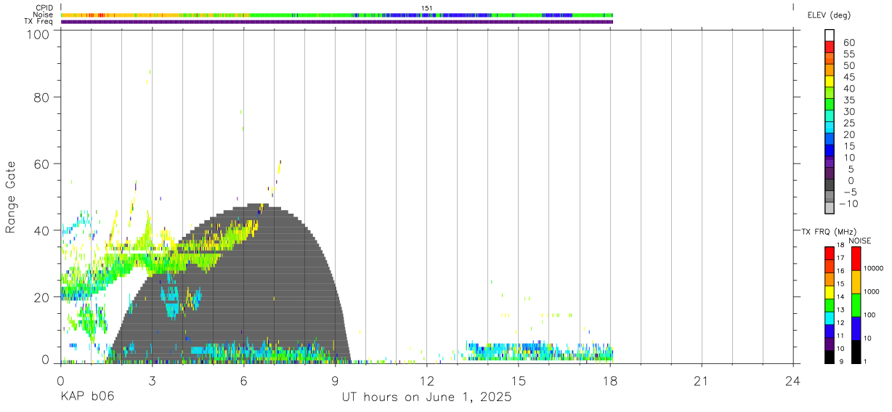Click the 6 tick on the UT hours axis
The image size is (892, 412).
[243, 380]
